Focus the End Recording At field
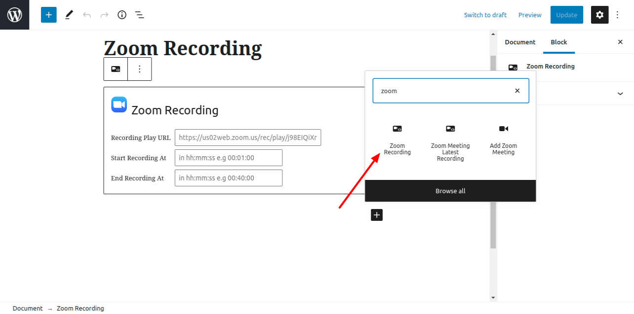The height and width of the screenshot is (314, 634). tap(229, 178)
